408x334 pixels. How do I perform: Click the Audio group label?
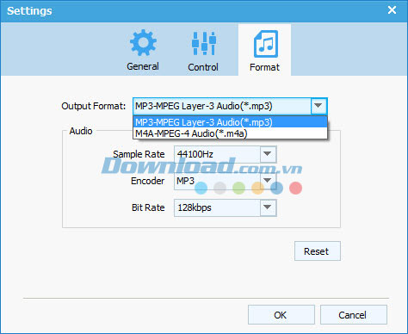[81, 131]
